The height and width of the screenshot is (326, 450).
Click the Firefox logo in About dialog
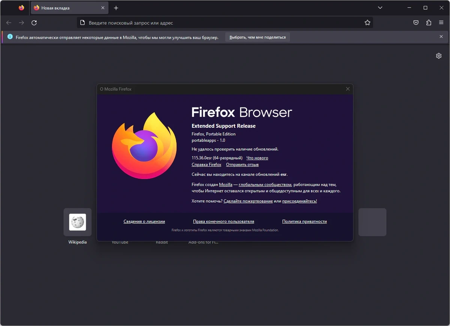click(x=144, y=145)
